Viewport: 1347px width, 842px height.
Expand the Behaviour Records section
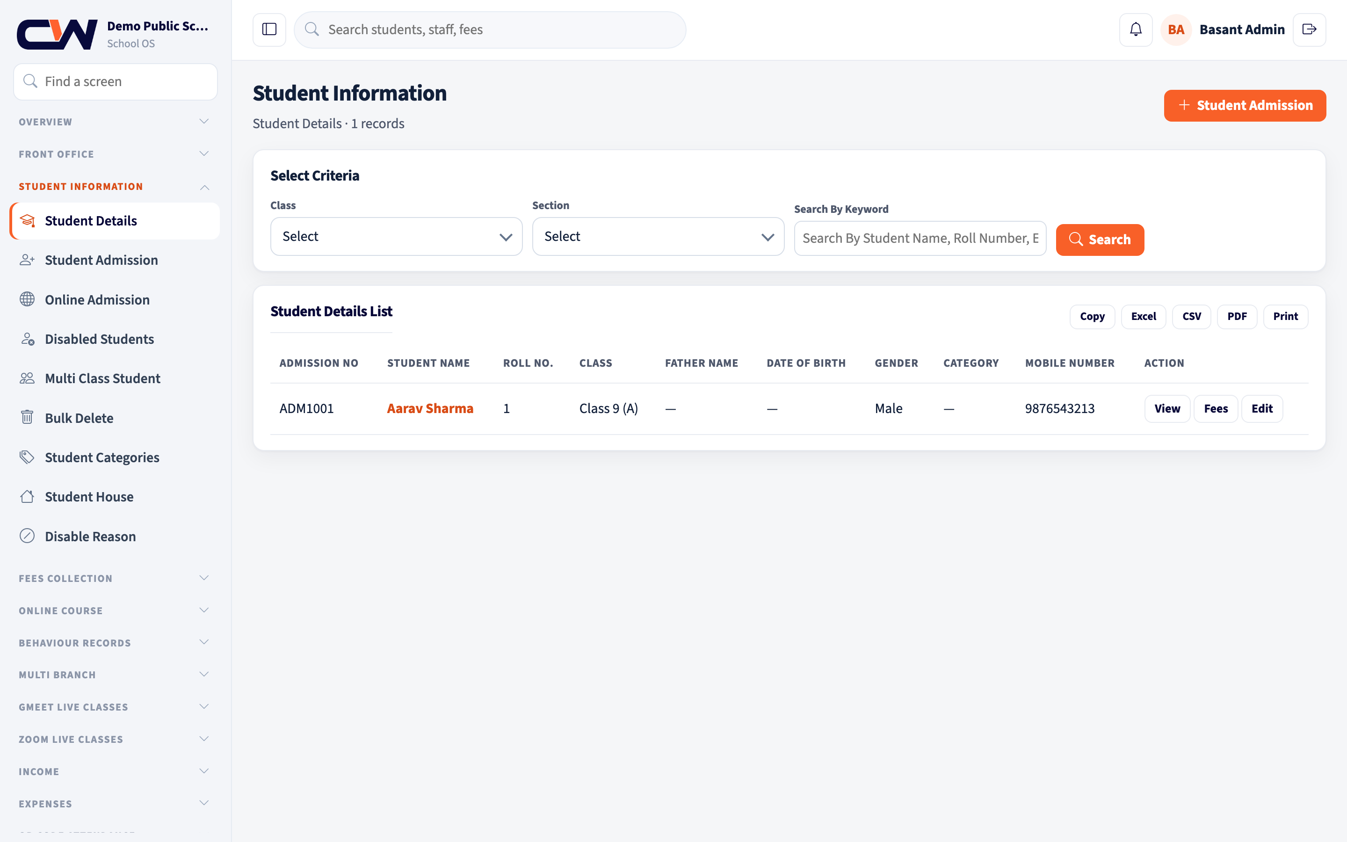(x=115, y=643)
